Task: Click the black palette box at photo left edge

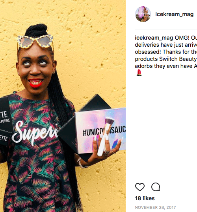Action: pos(6,121)
